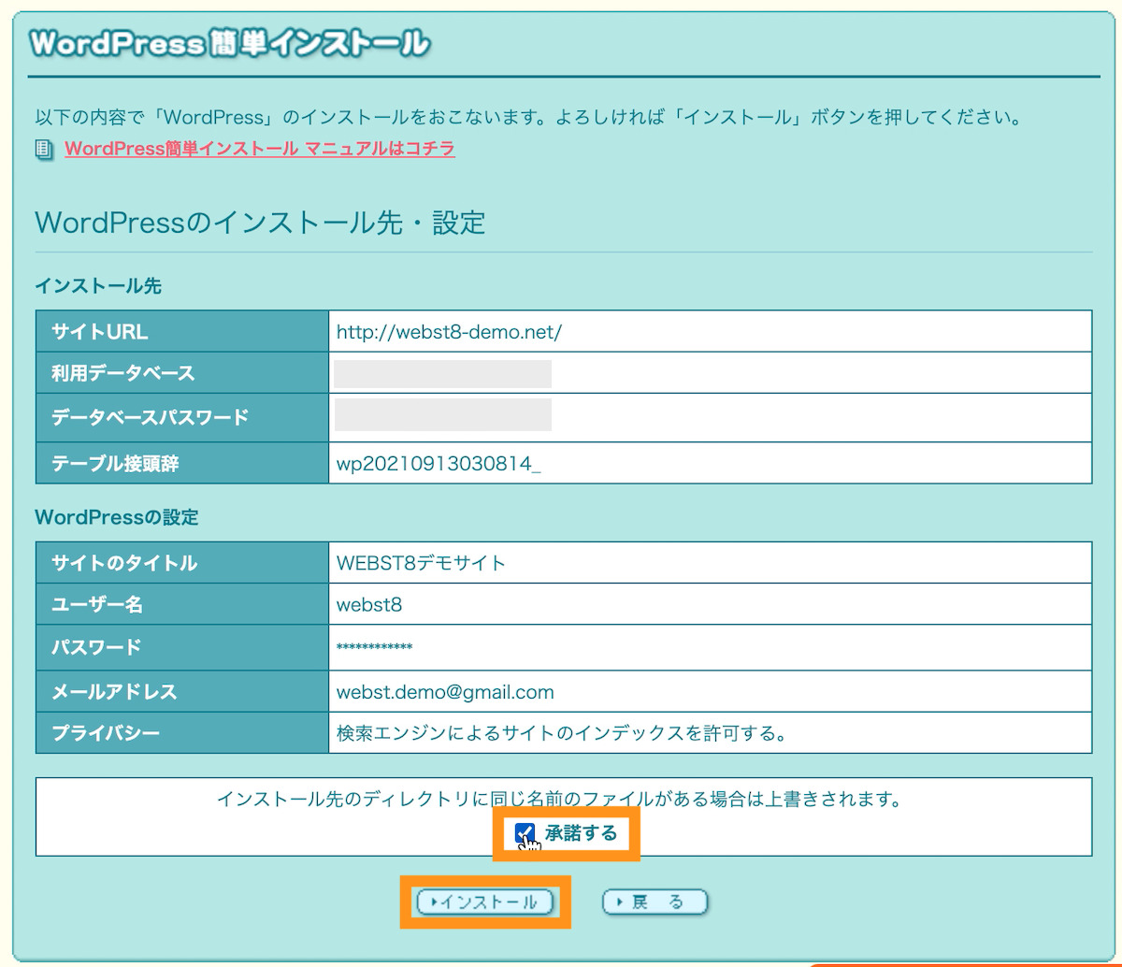
Task: Click the document icon beside the manual link
Action: click(x=41, y=148)
